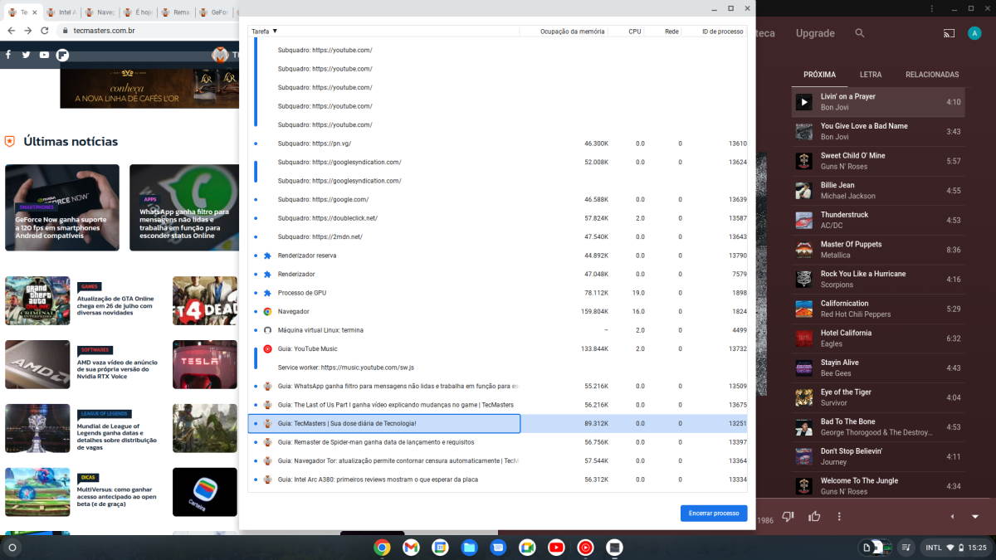Select Guia: Remaster de Spider-man row
The image size is (996, 560).
coord(498,442)
